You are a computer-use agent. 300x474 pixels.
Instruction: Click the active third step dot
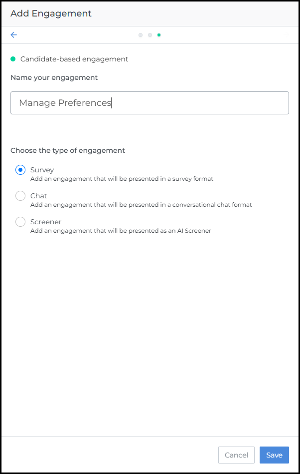click(x=159, y=35)
